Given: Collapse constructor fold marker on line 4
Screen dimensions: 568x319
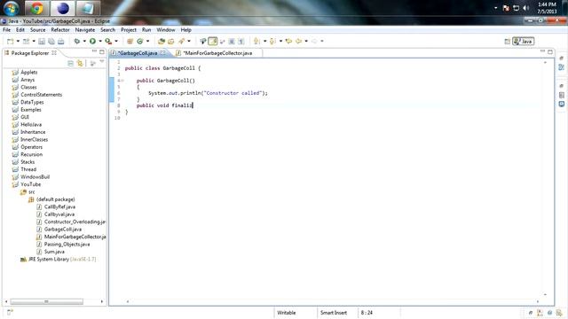Looking at the screenshot, I should [122, 81].
